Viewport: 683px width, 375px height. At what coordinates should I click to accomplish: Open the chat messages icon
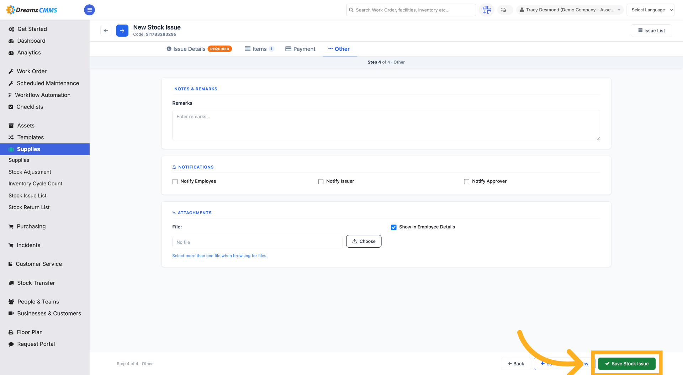(x=503, y=10)
